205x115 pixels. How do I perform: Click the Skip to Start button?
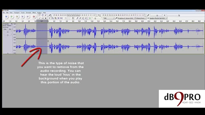22,17
